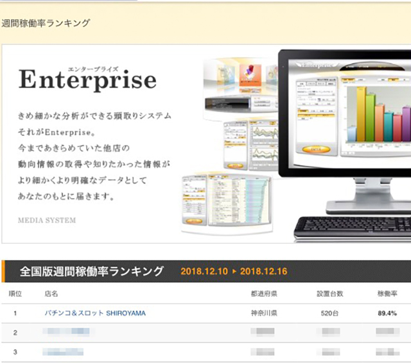
Task: Click the 稼働率 column header
Action: click(387, 293)
